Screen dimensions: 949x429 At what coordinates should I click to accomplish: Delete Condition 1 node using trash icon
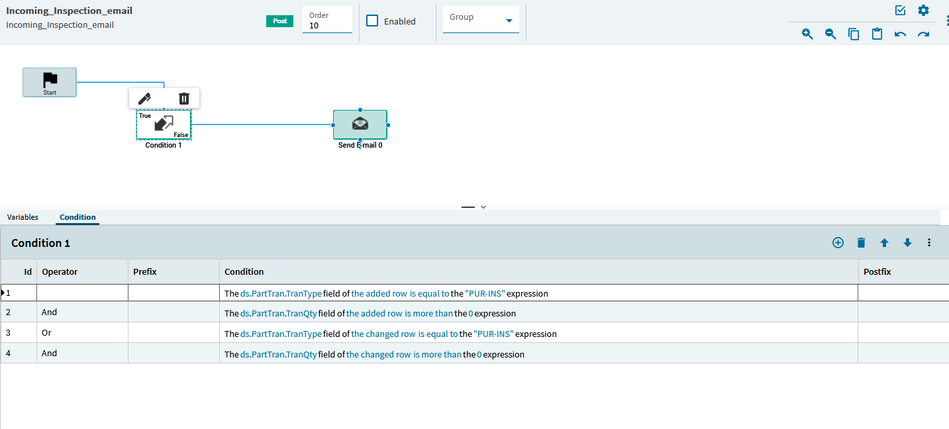184,99
